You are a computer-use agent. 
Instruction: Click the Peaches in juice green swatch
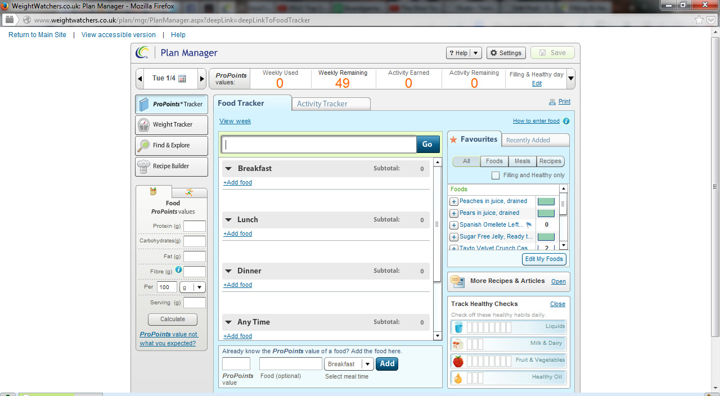pos(546,201)
